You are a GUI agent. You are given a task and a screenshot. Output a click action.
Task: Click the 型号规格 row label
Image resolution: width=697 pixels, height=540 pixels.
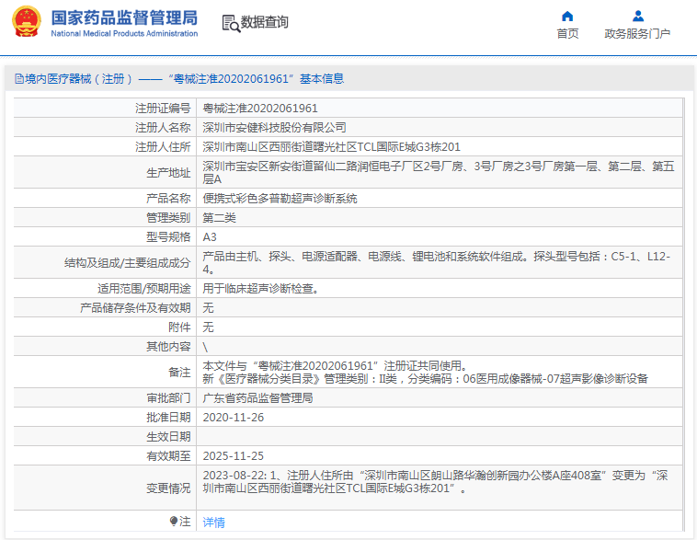click(168, 237)
